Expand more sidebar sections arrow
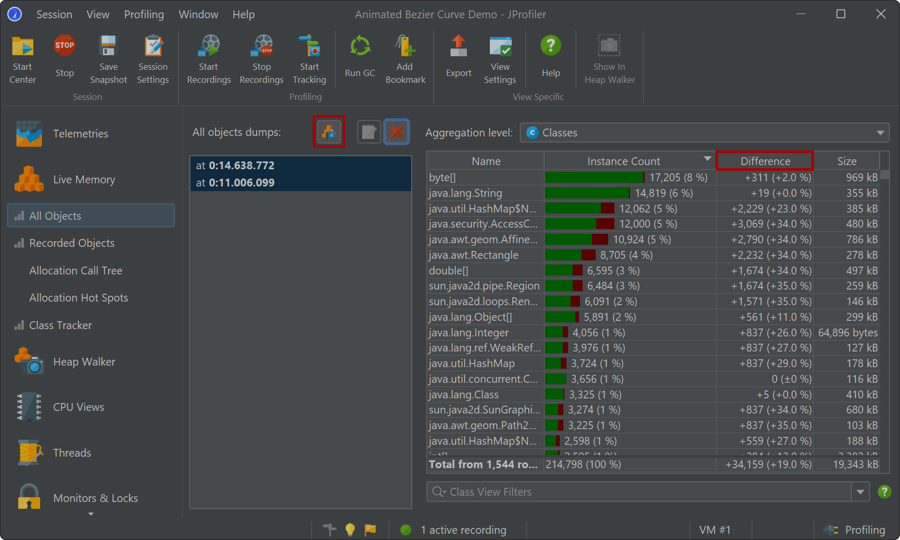Screen dimensions: 900x540 pyautogui.click(x=91, y=514)
